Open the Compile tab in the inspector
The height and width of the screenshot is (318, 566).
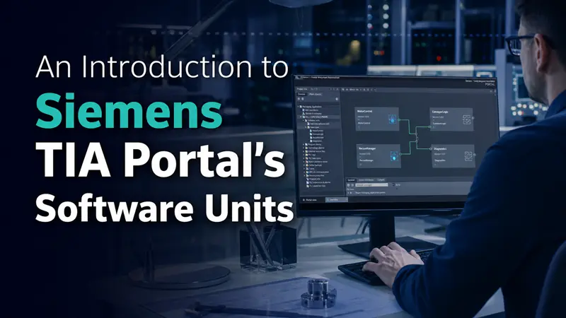[x=381, y=180]
